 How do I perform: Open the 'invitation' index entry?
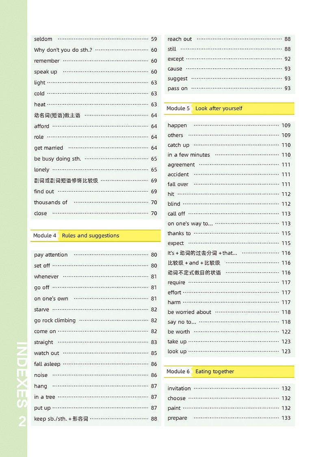[x=179, y=388]
